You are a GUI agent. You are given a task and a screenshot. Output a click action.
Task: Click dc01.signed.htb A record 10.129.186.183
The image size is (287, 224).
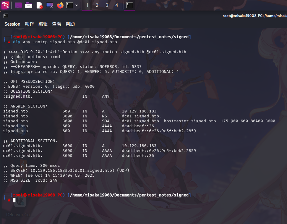point(139,146)
